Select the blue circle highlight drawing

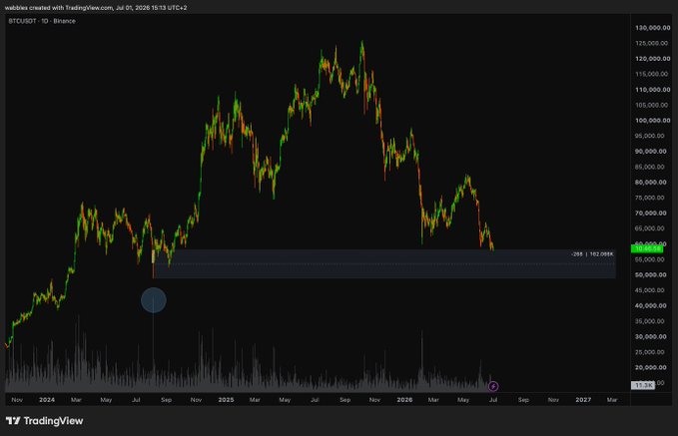154,300
